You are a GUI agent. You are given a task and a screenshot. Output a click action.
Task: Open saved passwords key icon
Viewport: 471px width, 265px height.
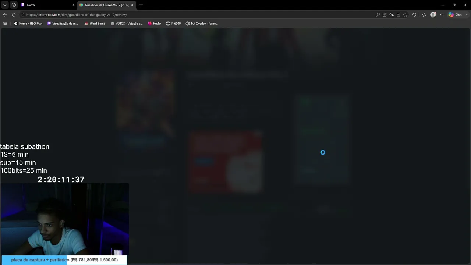click(x=378, y=15)
